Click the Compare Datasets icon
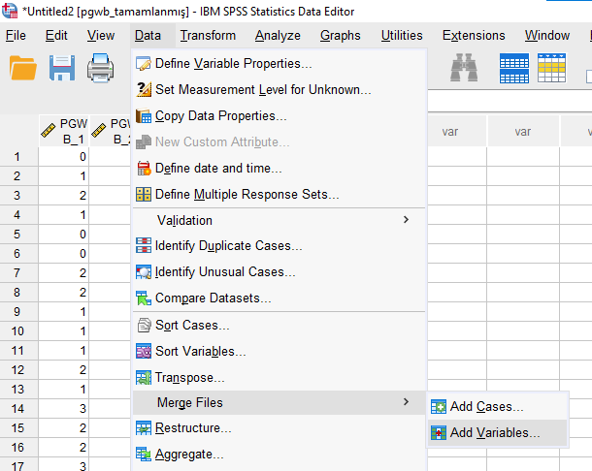 144,298
